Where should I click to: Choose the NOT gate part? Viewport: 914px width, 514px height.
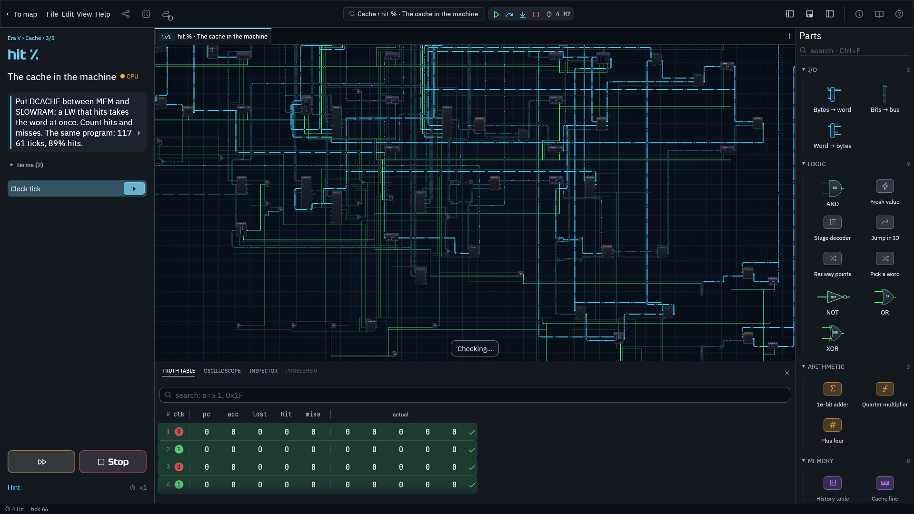tap(832, 302)
